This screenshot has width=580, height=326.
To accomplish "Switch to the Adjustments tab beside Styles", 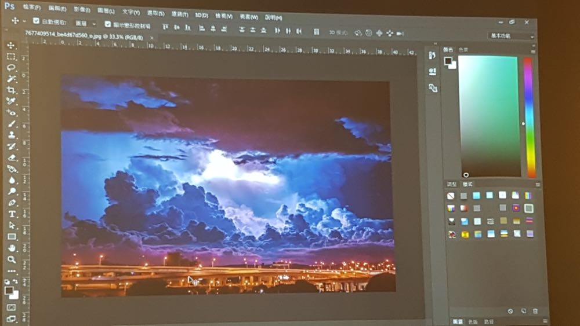I will pyautogui.click(x=452, y=184).
